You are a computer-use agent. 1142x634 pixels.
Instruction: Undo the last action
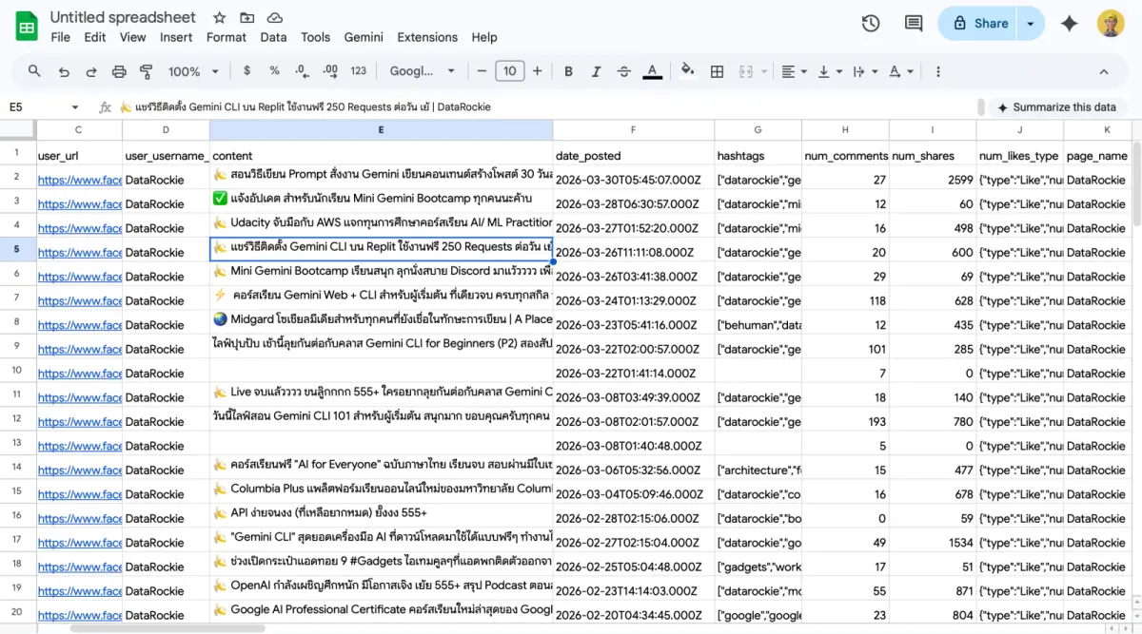point(63,70)
